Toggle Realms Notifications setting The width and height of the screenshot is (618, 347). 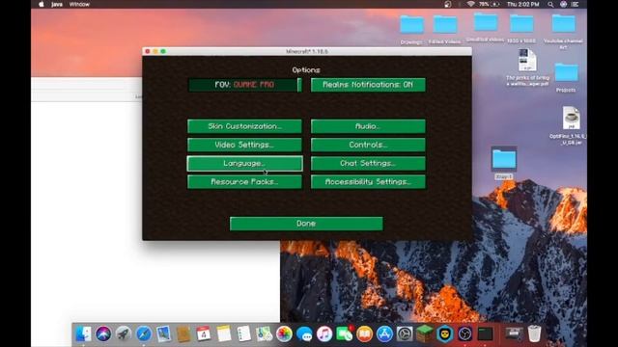368,85
